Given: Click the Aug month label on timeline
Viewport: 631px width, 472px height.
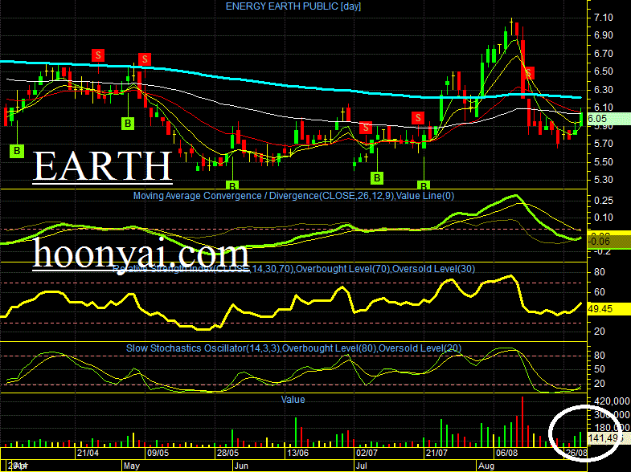Looking at the screenshot, I should (x=486, y=466).
